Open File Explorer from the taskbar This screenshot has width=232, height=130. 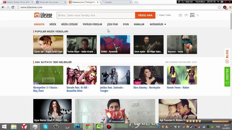click(14, 127)
